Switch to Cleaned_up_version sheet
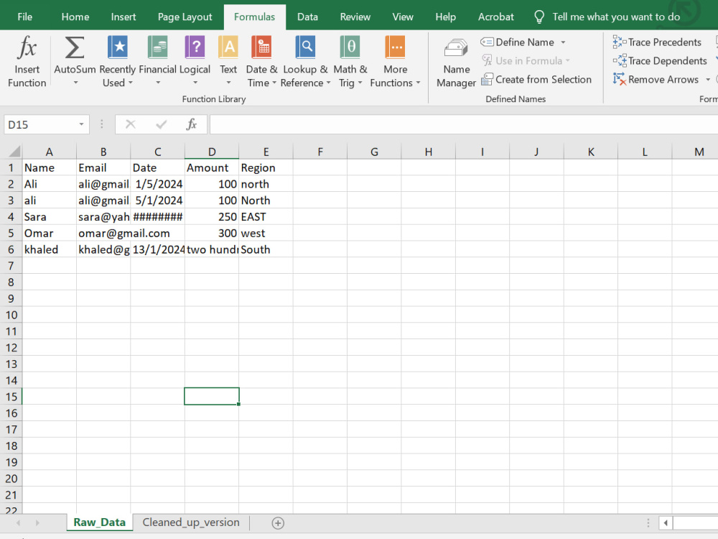The image size is (718, 539). click(x=191, y=522)
